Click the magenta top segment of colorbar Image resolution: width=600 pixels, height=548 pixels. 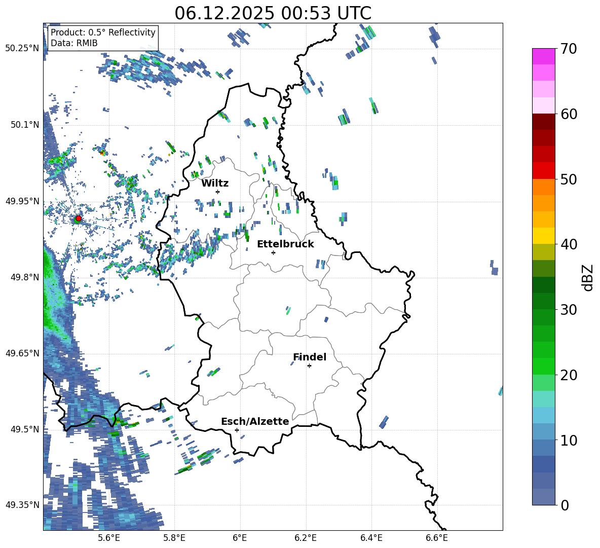click(x=544, y=56)
